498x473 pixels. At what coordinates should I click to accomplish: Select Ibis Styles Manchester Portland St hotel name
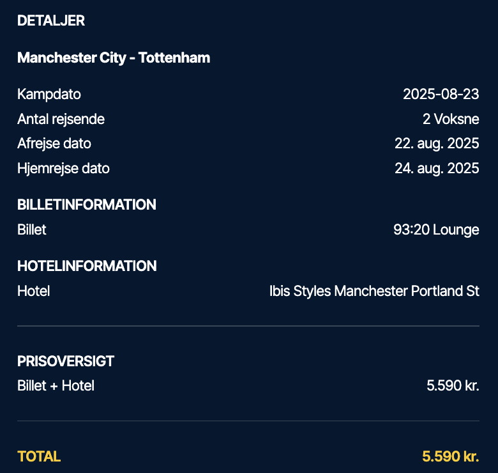(x=374, y=291)
